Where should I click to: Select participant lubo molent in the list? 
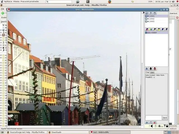[x=152, y=33]
